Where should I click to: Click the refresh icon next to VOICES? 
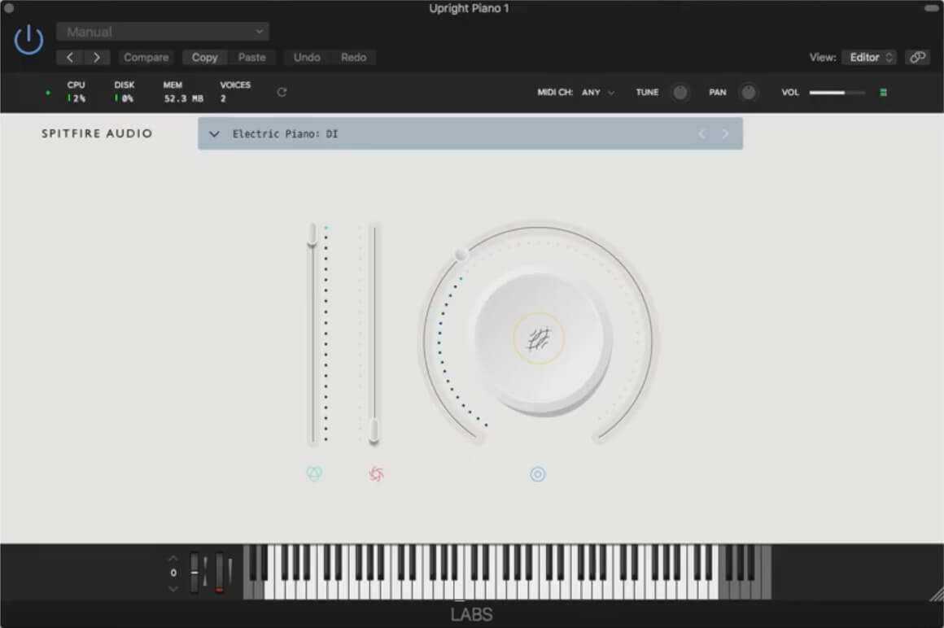click(x=282, y=93)
